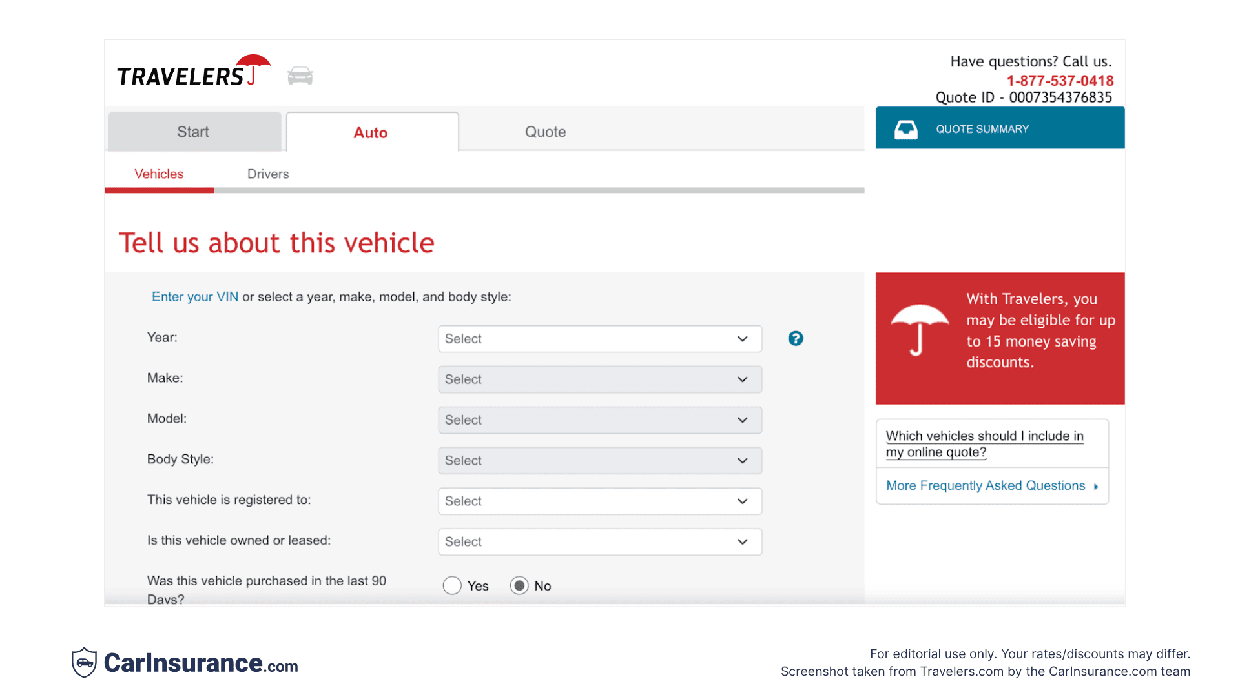Go back to the Start tab

click(193, 131)
